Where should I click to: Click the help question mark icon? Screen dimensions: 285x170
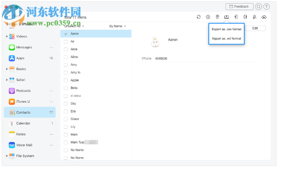coord(266,6)
